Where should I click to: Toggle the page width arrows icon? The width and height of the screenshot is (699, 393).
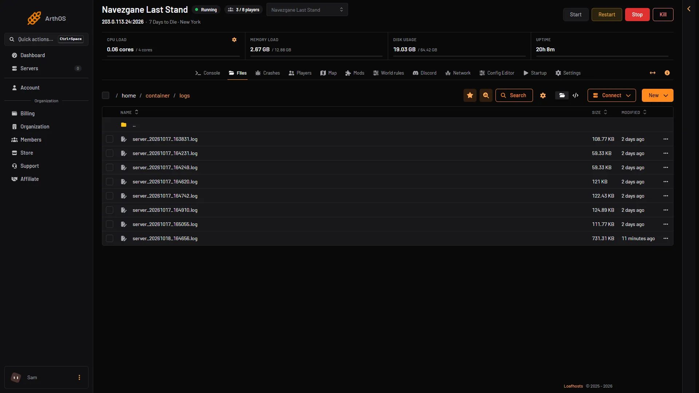click(x=653, y=73)
